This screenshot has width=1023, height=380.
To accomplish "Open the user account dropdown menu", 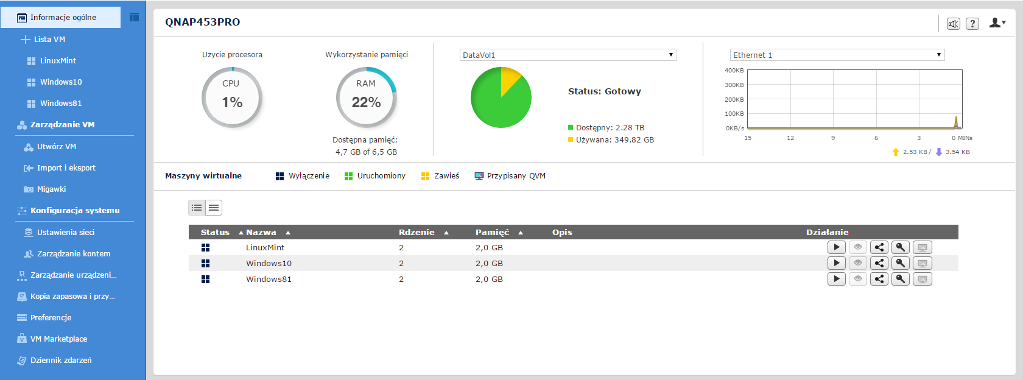I will tap(997, 23).
